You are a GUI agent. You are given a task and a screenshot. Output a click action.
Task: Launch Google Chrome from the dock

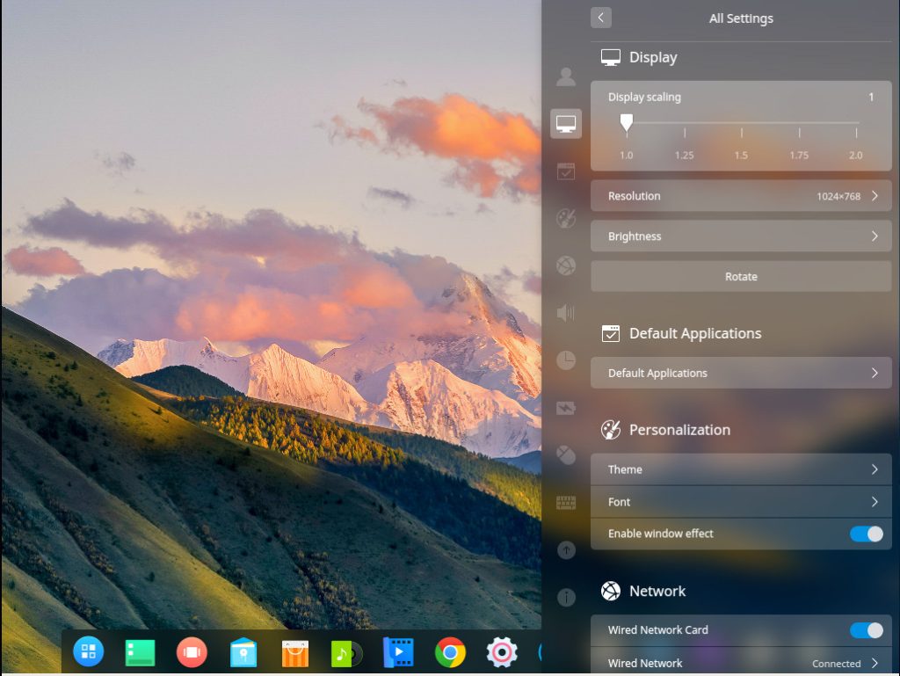(x=450, y=652)
